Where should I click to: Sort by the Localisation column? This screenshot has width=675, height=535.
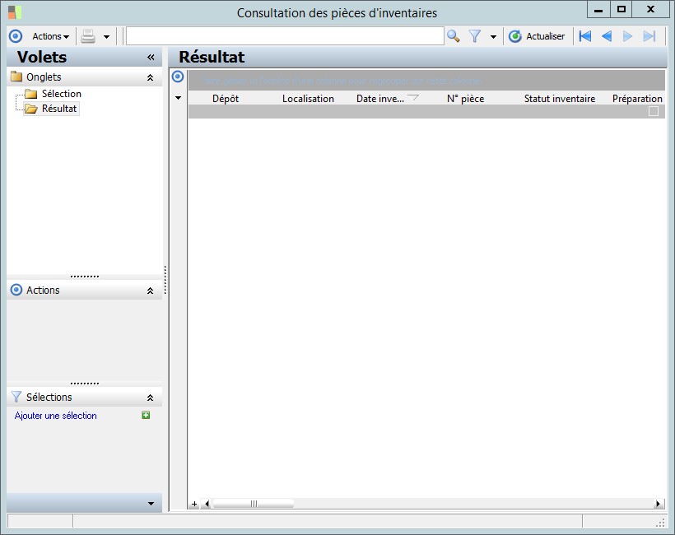click(308, 99)
